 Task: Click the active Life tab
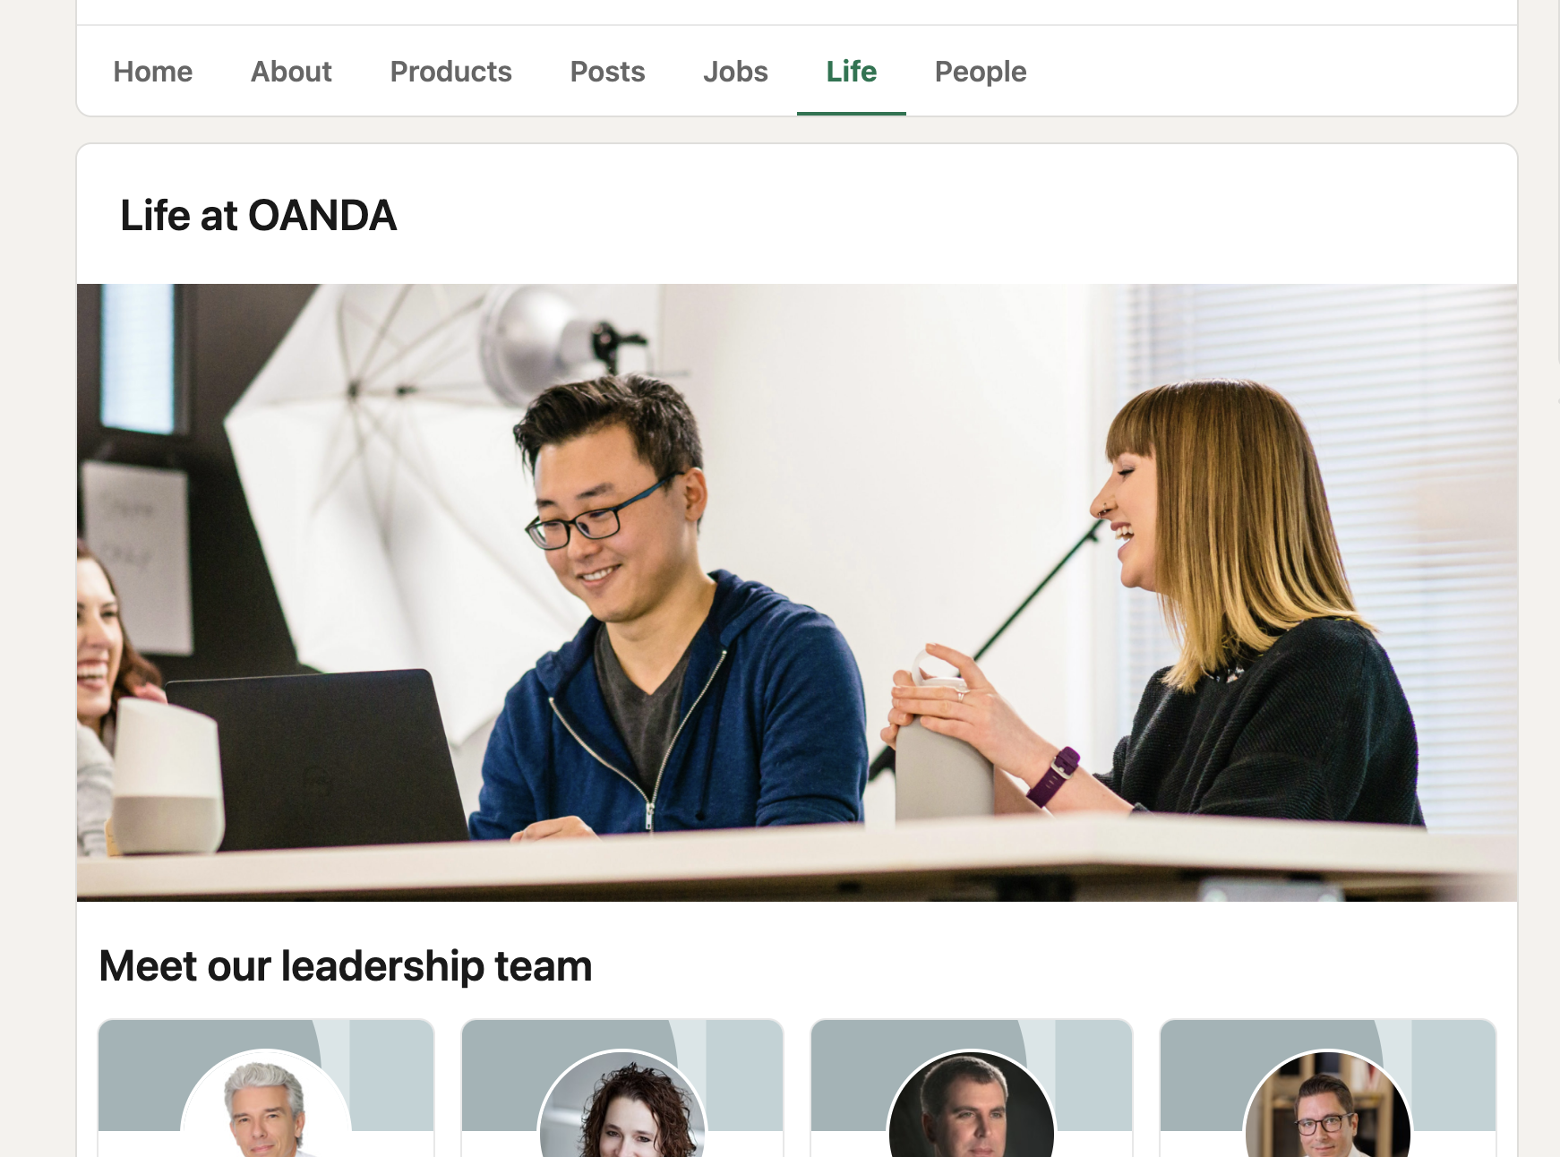point(851,72)
